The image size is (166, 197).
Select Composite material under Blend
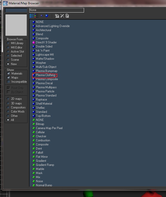(42, 38)
